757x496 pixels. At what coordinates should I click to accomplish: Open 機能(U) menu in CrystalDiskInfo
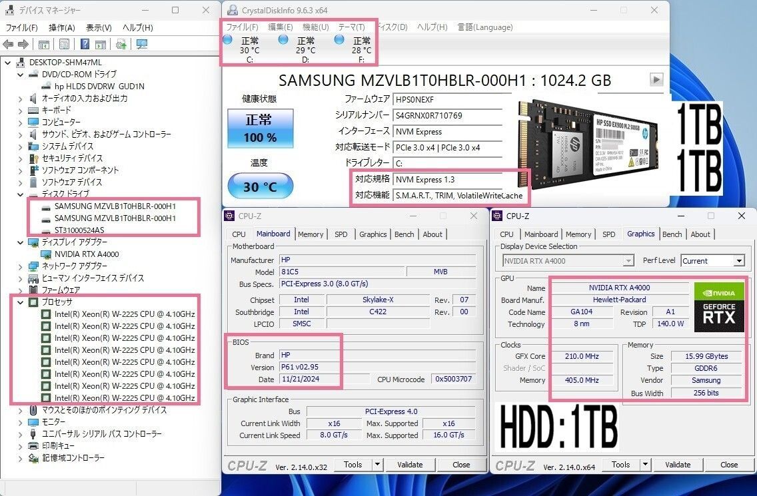tap(316, 27)
